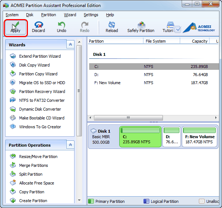This screenshot has height=208, width=222.
Task: Click the Reload toolbar icon
Action: (x=112, y=25)
